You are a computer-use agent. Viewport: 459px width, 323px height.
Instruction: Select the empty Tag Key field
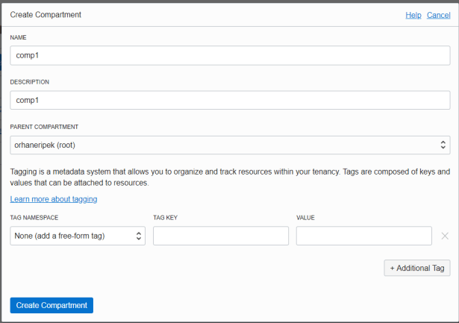(220, 236)
